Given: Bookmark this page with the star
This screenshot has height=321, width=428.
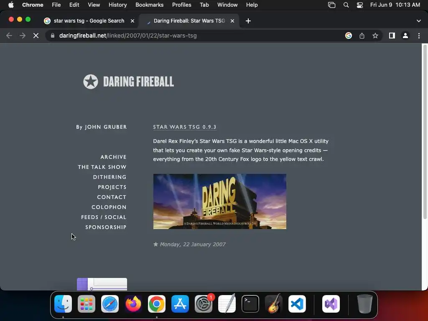Looking at the screenshot, I should [x=375, y=36].
